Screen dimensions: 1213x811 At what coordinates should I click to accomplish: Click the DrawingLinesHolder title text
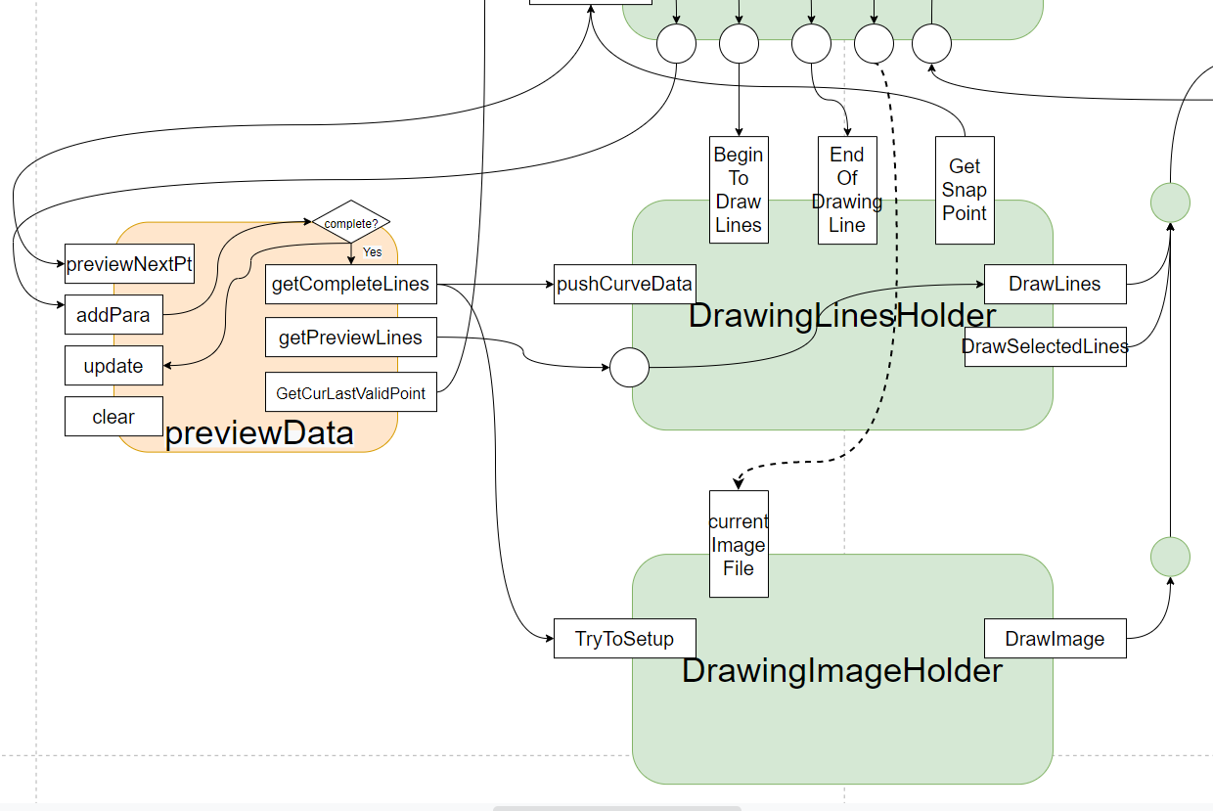(x=842, y=316)
